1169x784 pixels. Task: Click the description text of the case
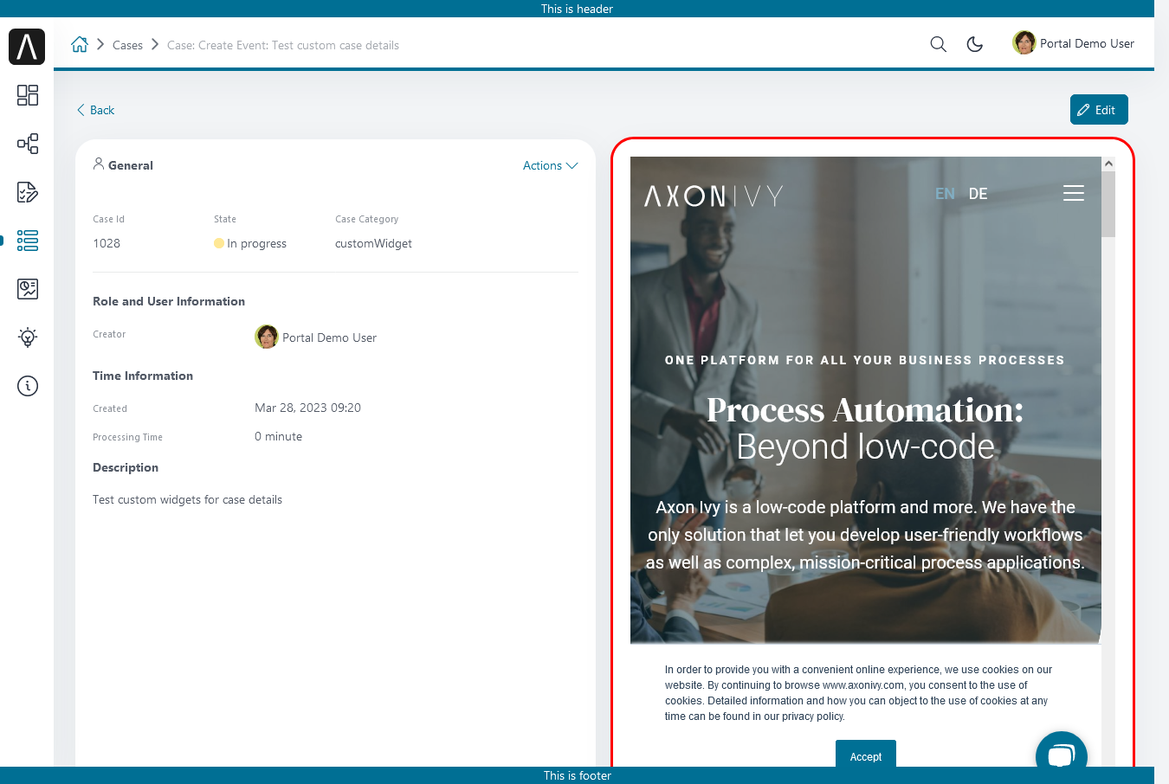pyautogui.click(x=187, y=499)
